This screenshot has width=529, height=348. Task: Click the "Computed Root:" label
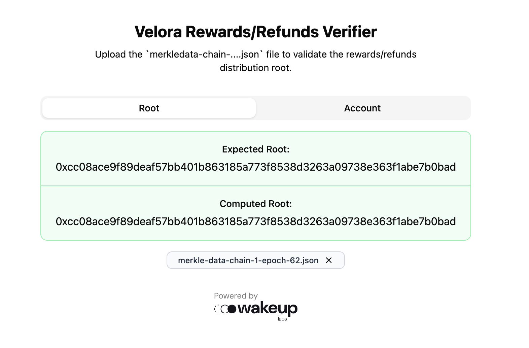256,204
